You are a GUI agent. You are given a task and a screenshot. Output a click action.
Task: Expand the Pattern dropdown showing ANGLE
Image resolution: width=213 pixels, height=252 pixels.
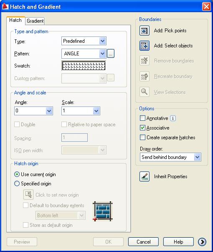coord(84,54)
